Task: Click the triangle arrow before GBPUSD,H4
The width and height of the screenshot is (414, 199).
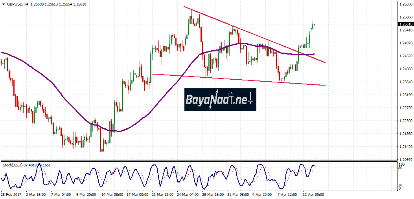Action: (x=3, y=4)
